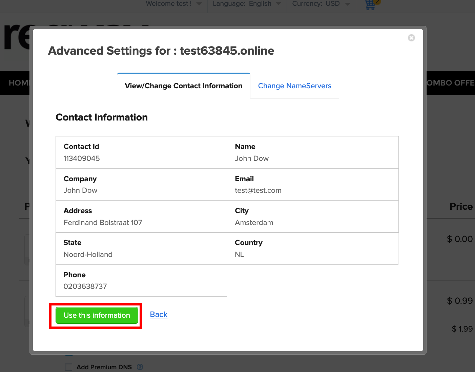Viewport: 475px width, 372px height.
Task: Open the COMBO OFFER navigation item
Action: point(450,83)
